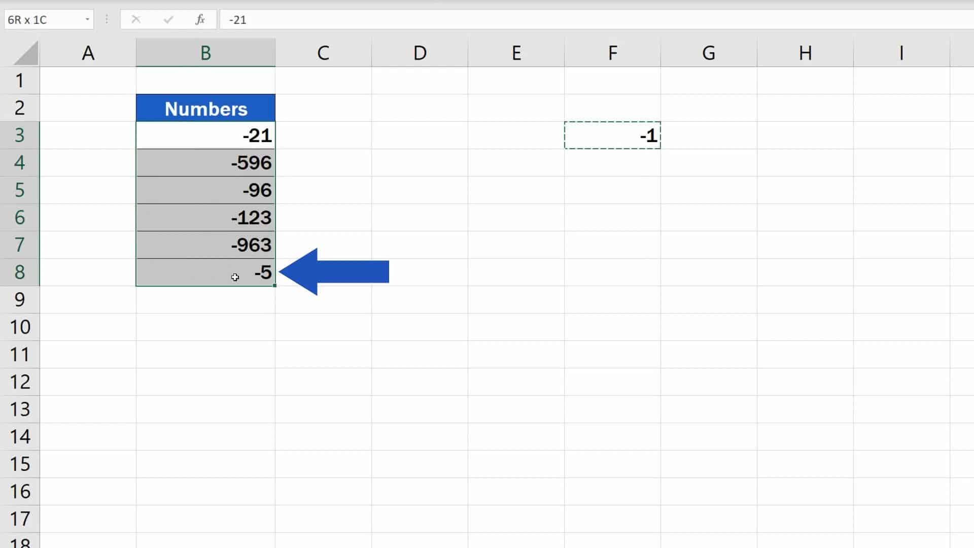Click cell B7 containing -963

(x=205, y=245)
